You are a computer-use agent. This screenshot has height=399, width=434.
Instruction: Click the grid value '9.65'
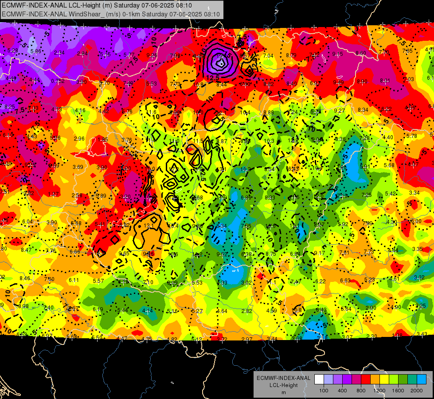click(124, 253)
